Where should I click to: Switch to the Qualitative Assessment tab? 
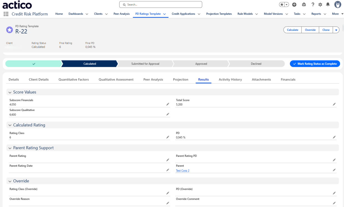(x=116, y=79)
